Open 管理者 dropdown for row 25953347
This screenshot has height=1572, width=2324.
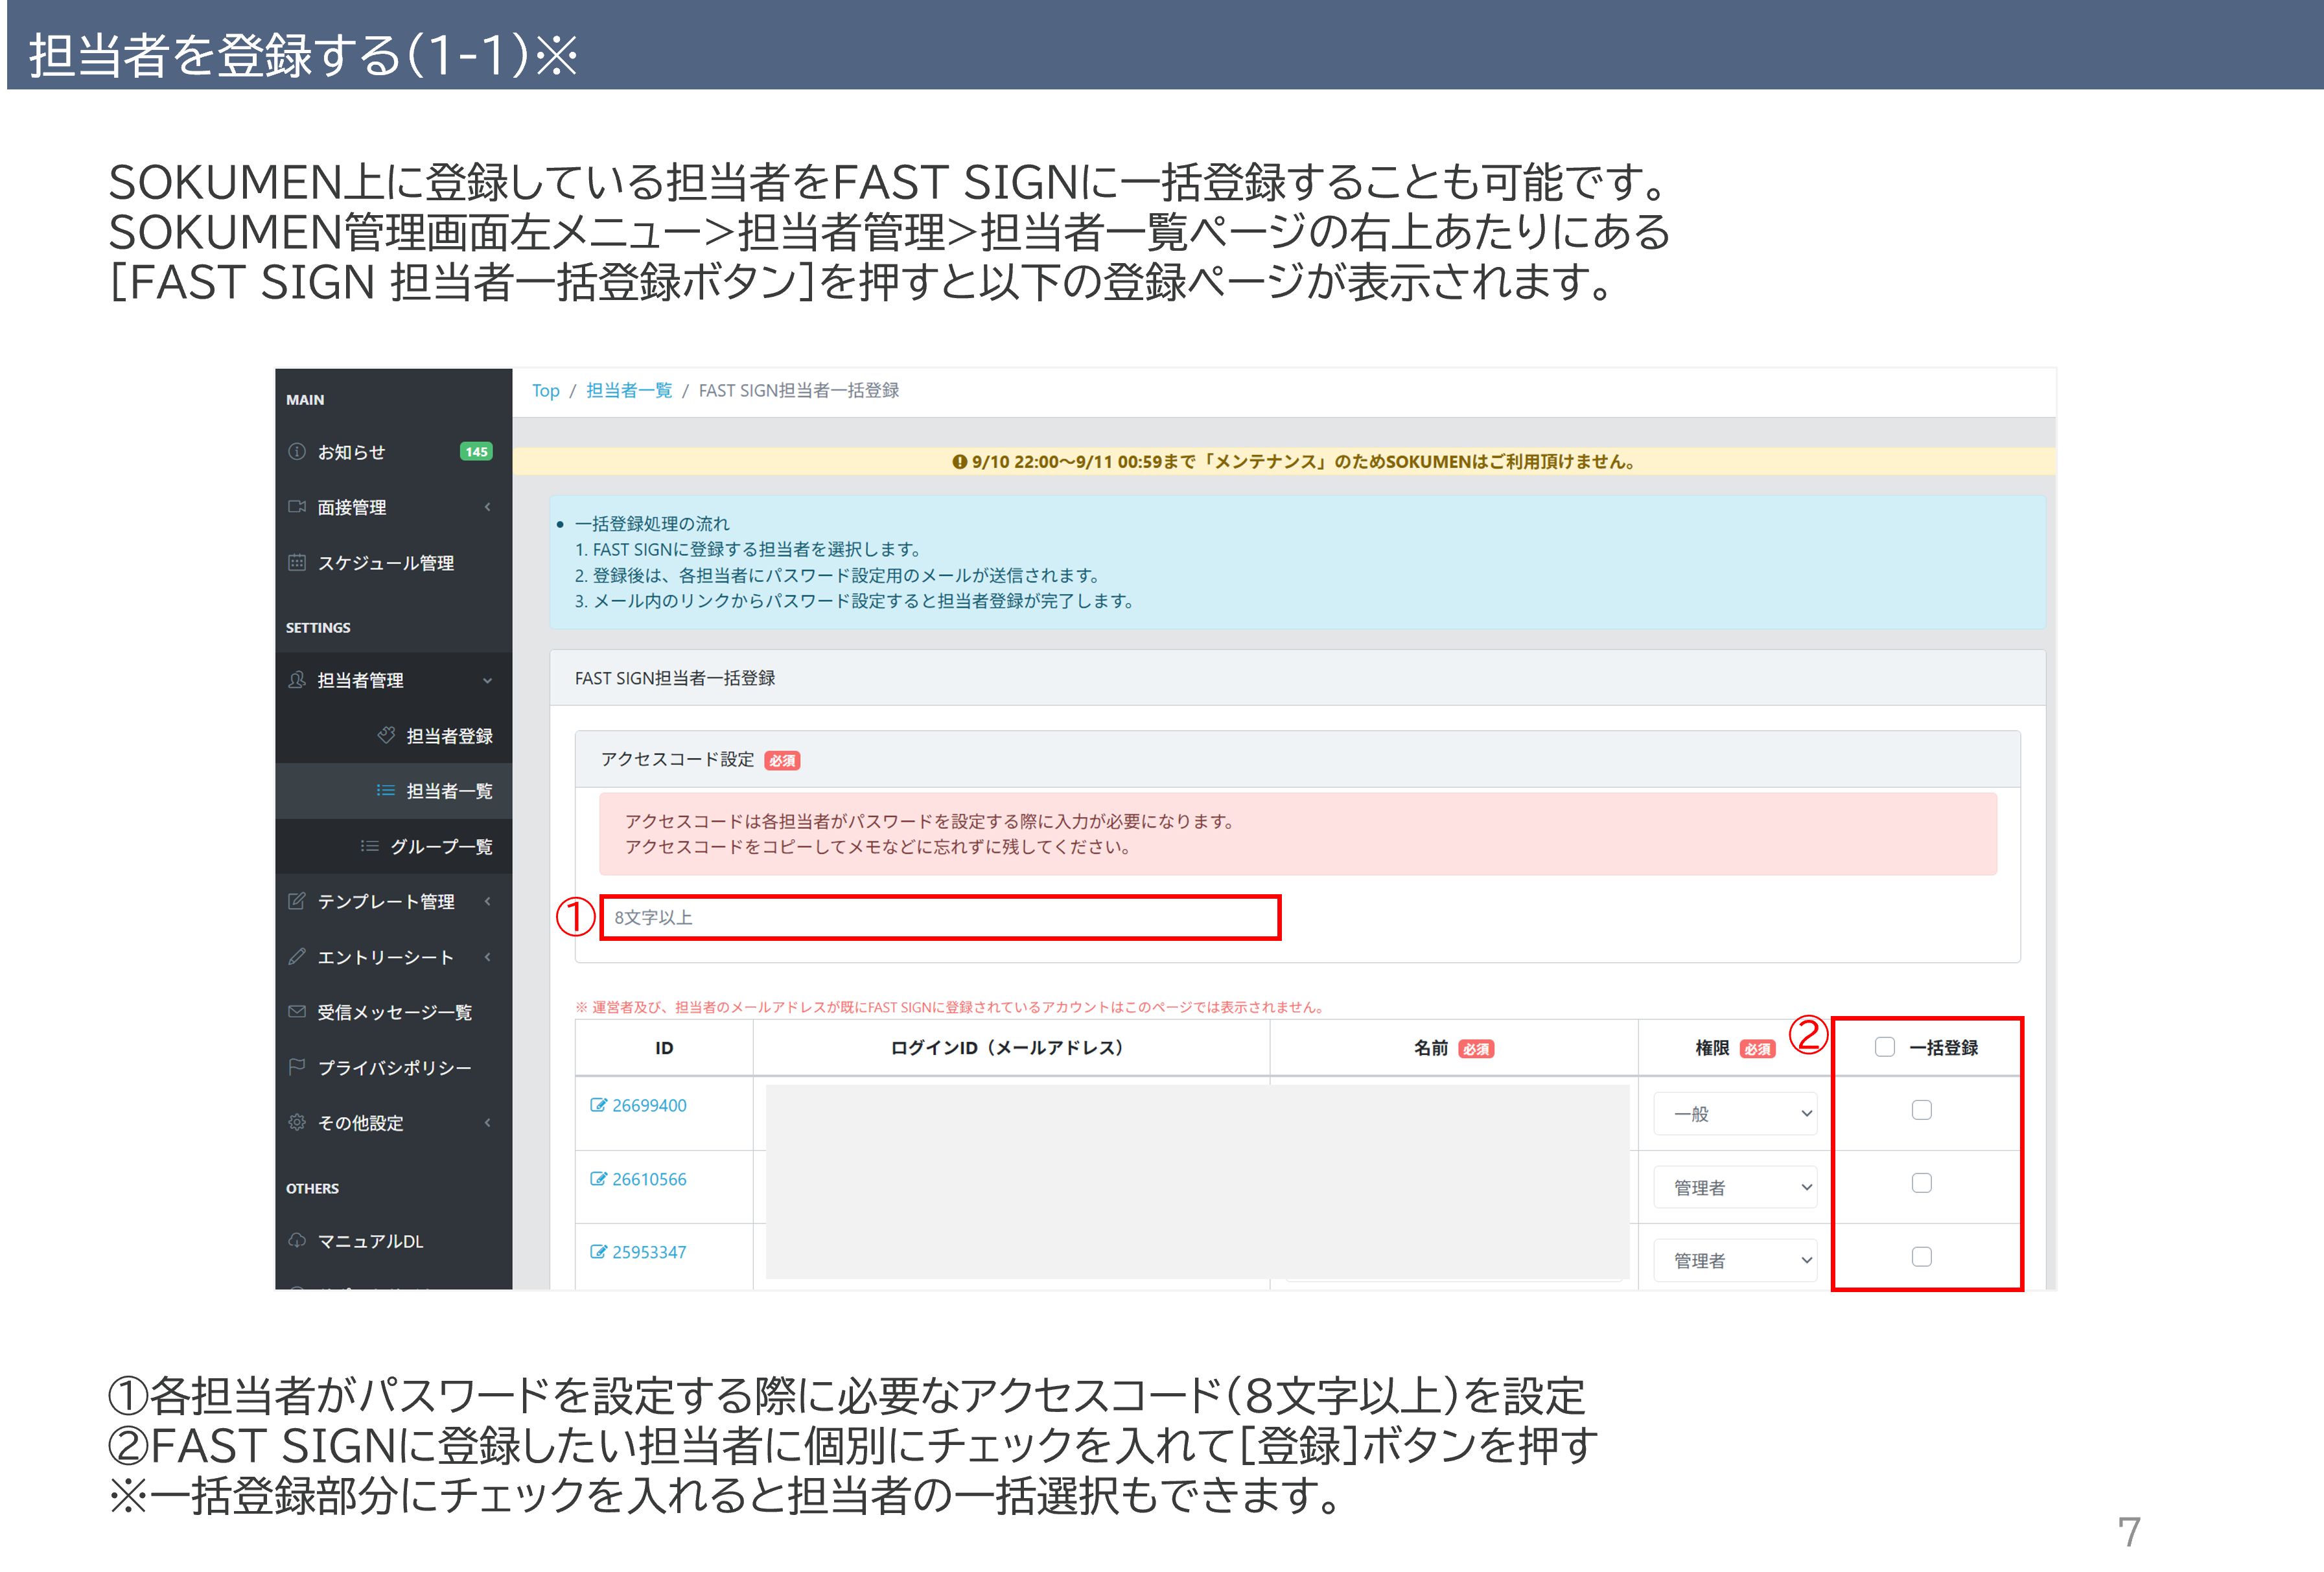[x=1735, y=1261]
